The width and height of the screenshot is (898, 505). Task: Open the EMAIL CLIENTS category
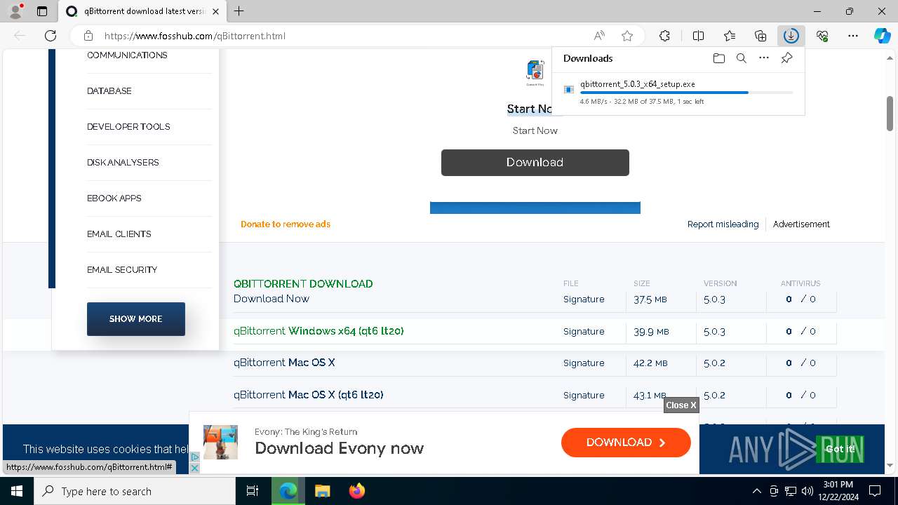point(119,234)
